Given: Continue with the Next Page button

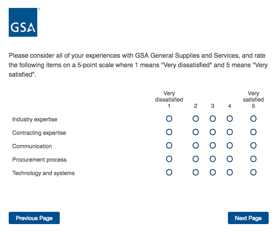Looking at the screenshot, I should 248,218.
